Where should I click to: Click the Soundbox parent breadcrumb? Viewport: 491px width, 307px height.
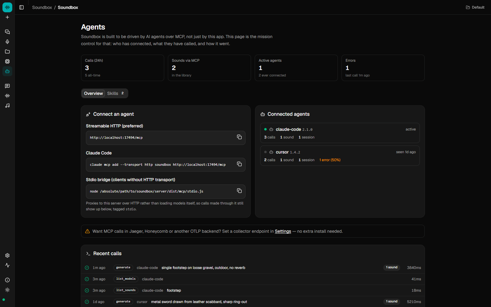click(x=42, y=7)
